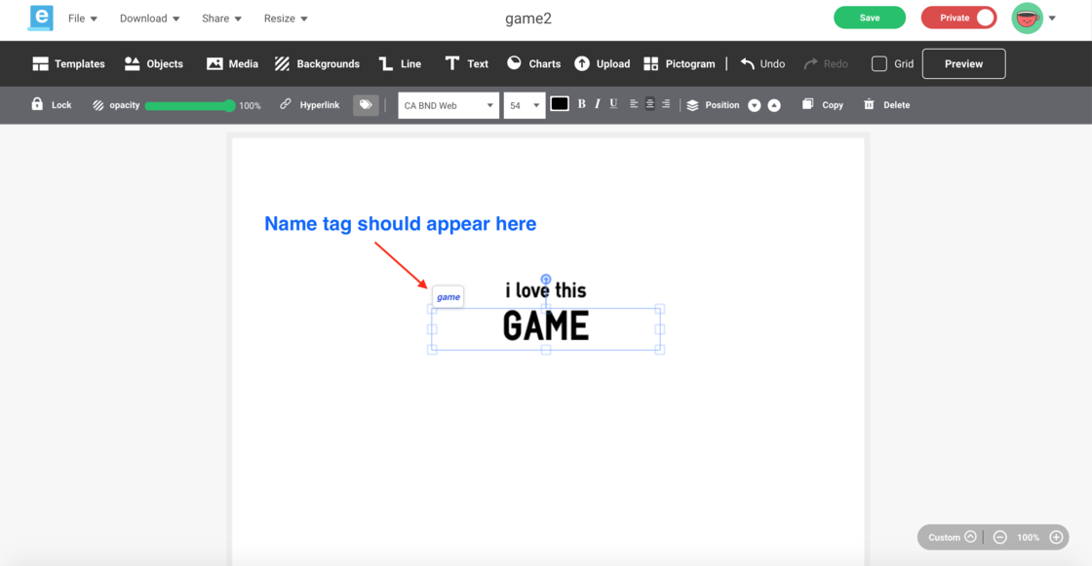Select the Line tool

(x=400, y=64)
